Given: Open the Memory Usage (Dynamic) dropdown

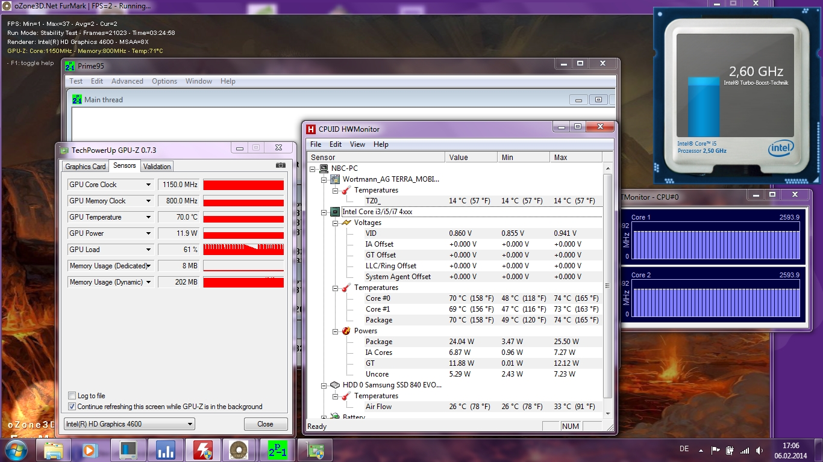Looking at the screenshot, I should [x=148, y=282].
